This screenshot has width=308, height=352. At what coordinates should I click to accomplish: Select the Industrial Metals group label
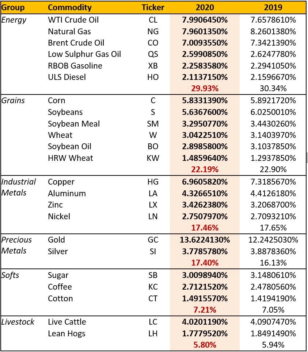(19, 187)
